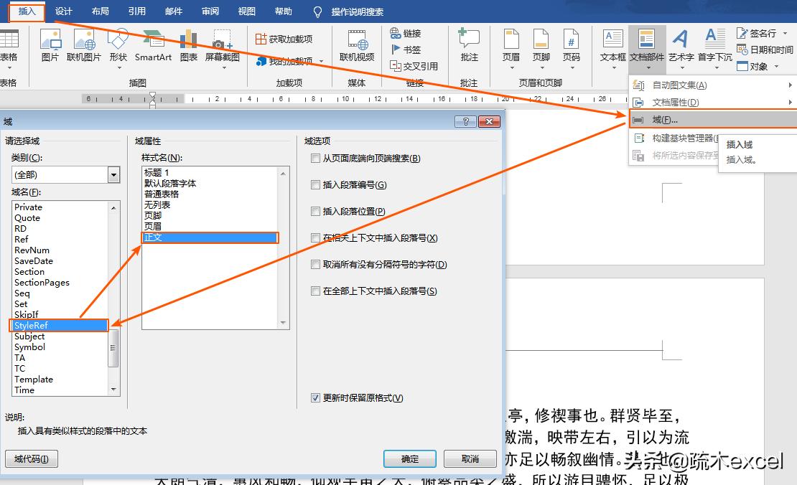Insert a picture using the 图片 icon
The image size is (797, 485).
(50, 44)
